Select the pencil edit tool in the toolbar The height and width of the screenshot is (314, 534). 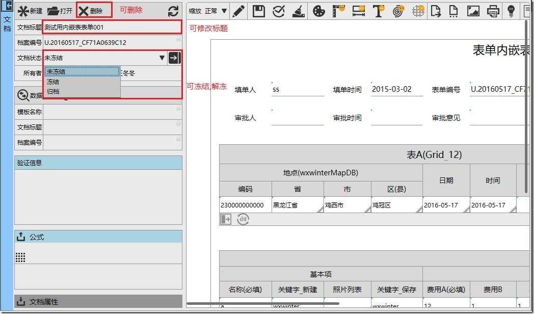tap(239, 11)
